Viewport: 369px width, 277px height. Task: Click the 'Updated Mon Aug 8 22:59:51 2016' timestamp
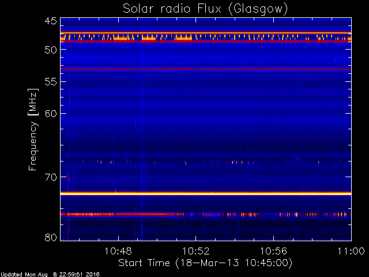[x=50, y=275]
